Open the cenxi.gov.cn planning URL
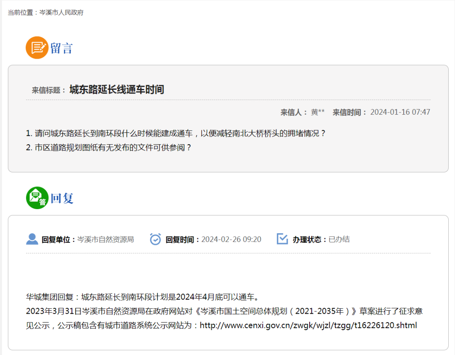Image resolution: width=455 pixels, height=355 pixels. [308, 325]
